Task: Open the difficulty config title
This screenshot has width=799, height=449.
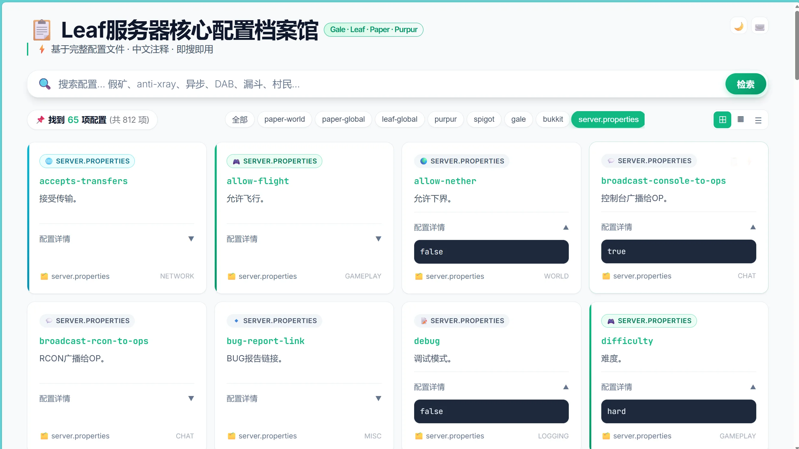Action: point(627,341)
